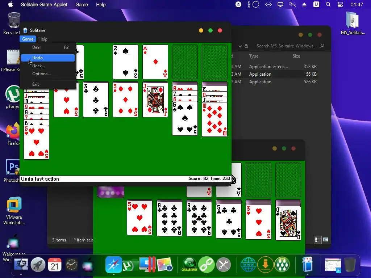Click the 10 of diamonds tableau card

pos(214,119)
